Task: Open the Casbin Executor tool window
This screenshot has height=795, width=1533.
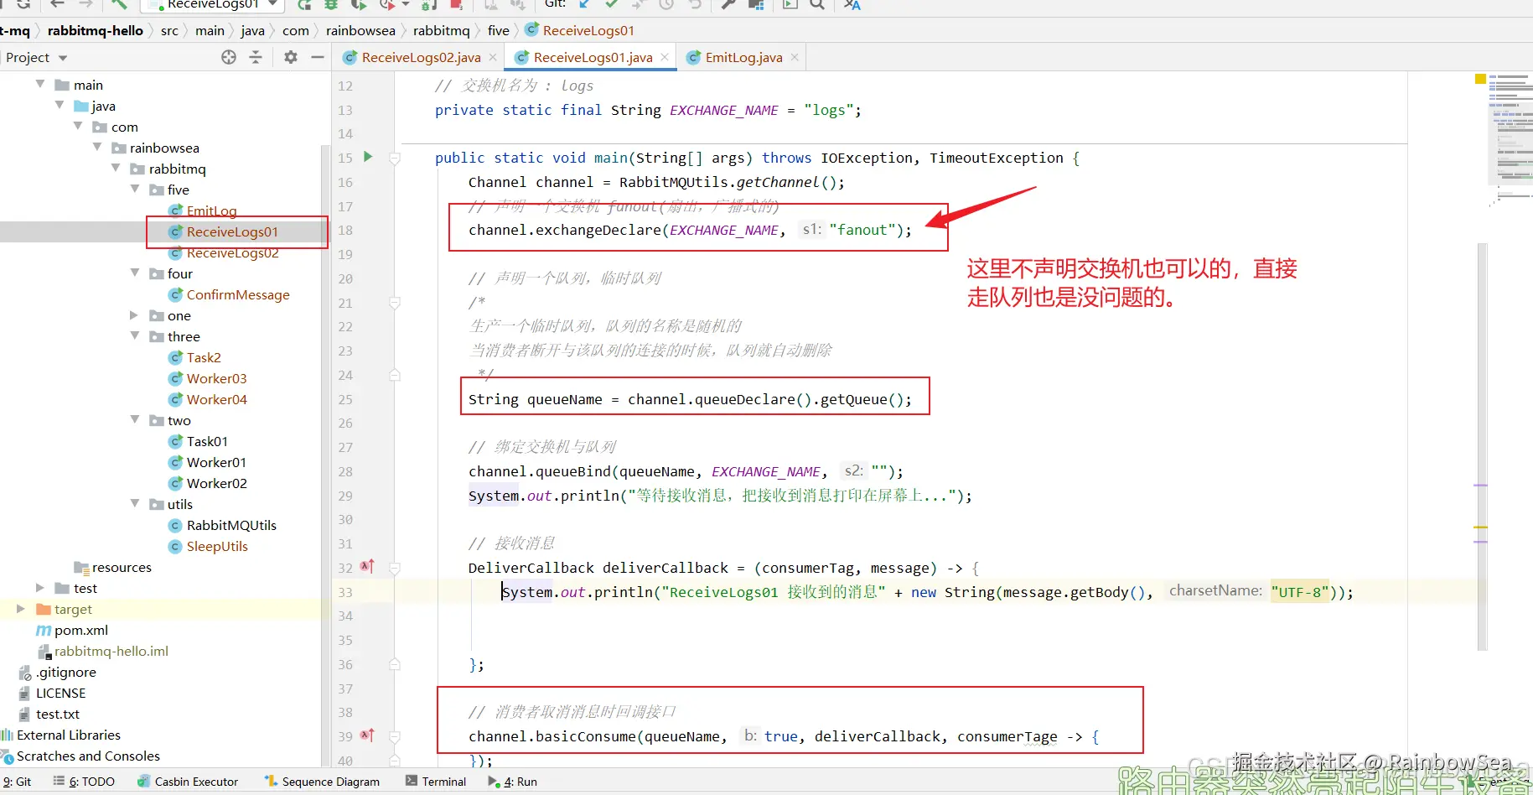Action: coord(188,782)
